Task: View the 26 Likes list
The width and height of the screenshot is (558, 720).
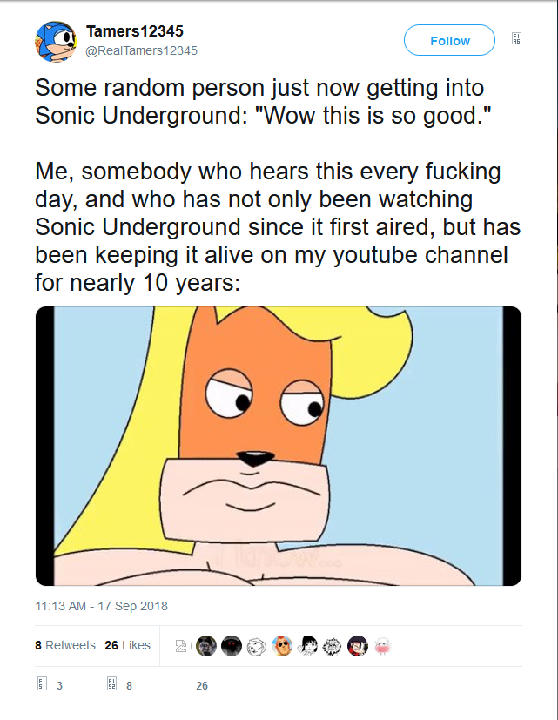Action: coord(127,645)
